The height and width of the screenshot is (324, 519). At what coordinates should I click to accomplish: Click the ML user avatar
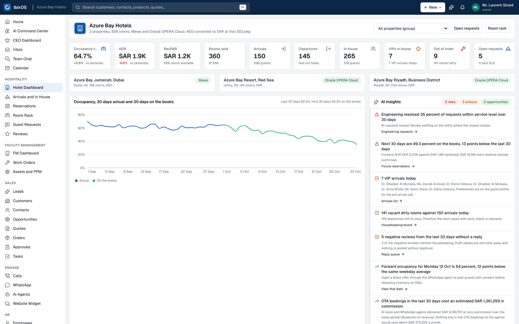click(x=476, y=7)
